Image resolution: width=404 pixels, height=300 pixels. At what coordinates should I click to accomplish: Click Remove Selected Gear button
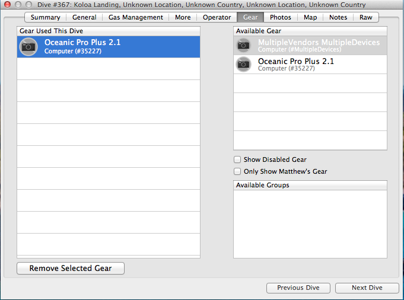(x=71, y=268)
